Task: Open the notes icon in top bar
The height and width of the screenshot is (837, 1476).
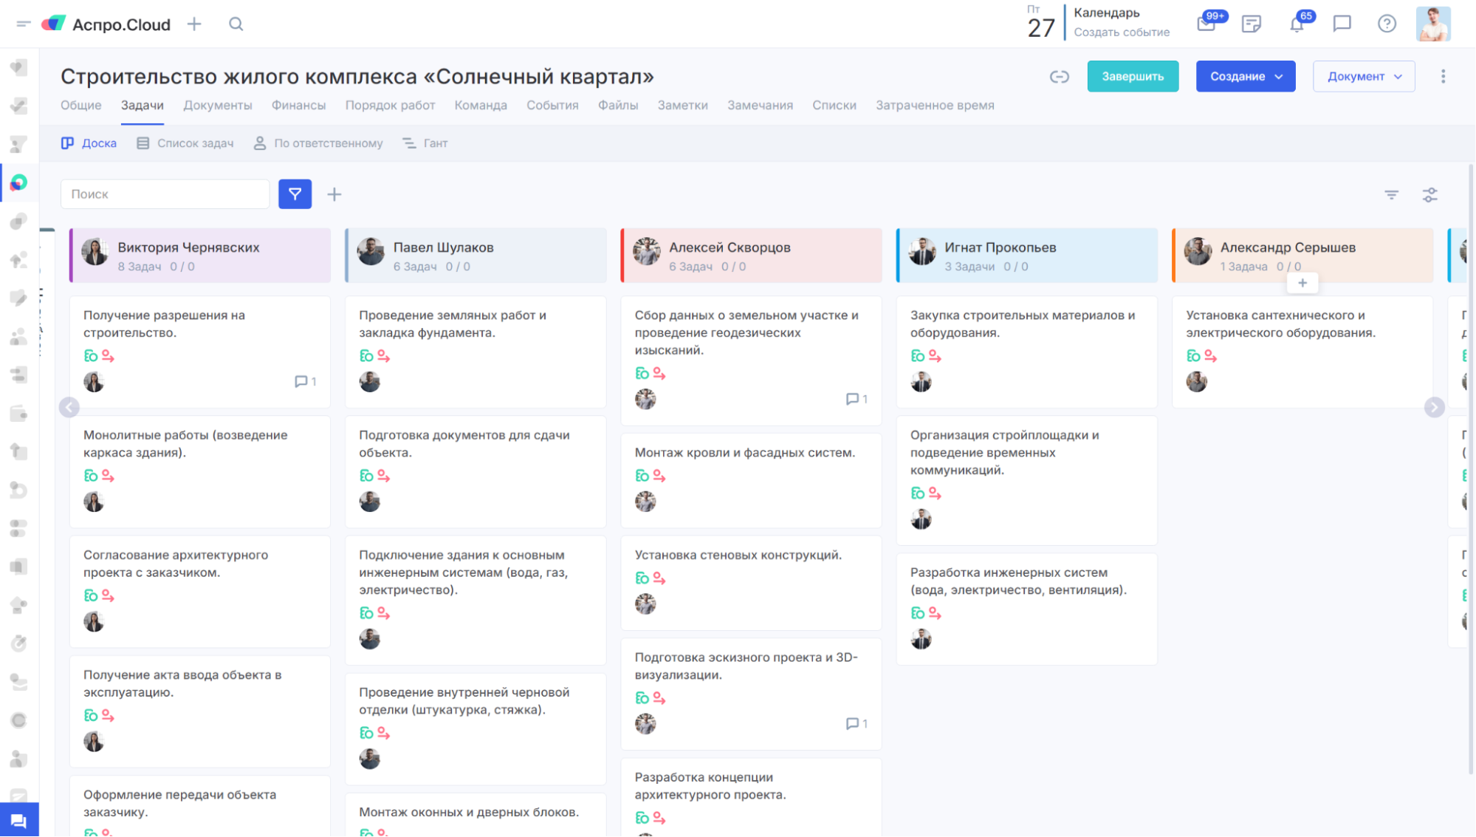Action: coord(1252,24)
